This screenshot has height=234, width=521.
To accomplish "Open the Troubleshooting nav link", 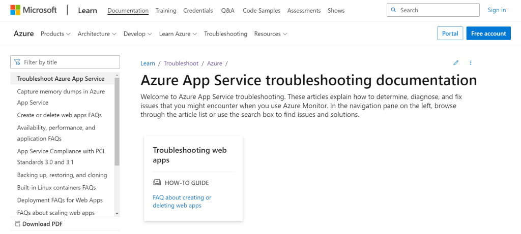I will point(225,34).
